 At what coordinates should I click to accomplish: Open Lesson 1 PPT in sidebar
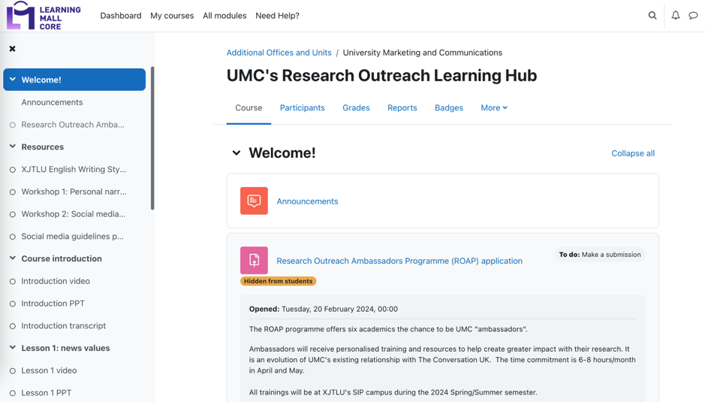coord(47,393)
